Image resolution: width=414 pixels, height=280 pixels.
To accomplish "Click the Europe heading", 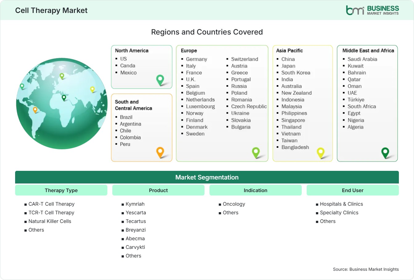I will (189, 51).
